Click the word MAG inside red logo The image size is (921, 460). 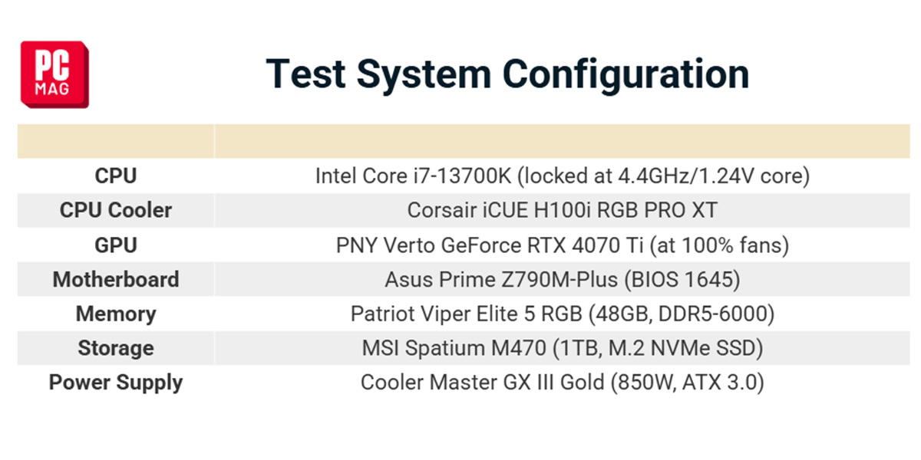(52, 89)
